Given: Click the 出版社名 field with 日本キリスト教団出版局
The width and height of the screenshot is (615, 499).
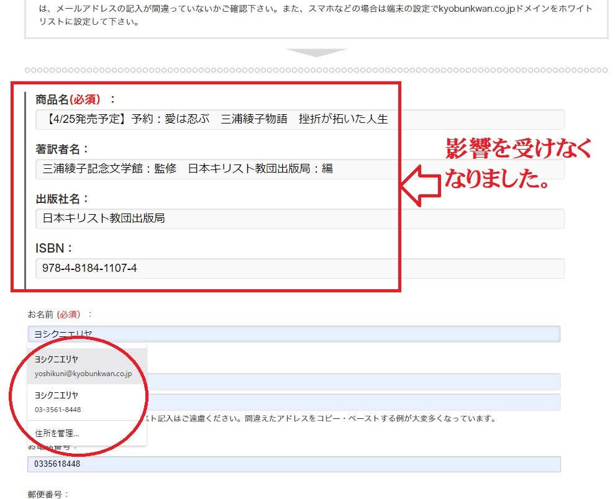Looking at the screenshot, I should tap(299, 218).
